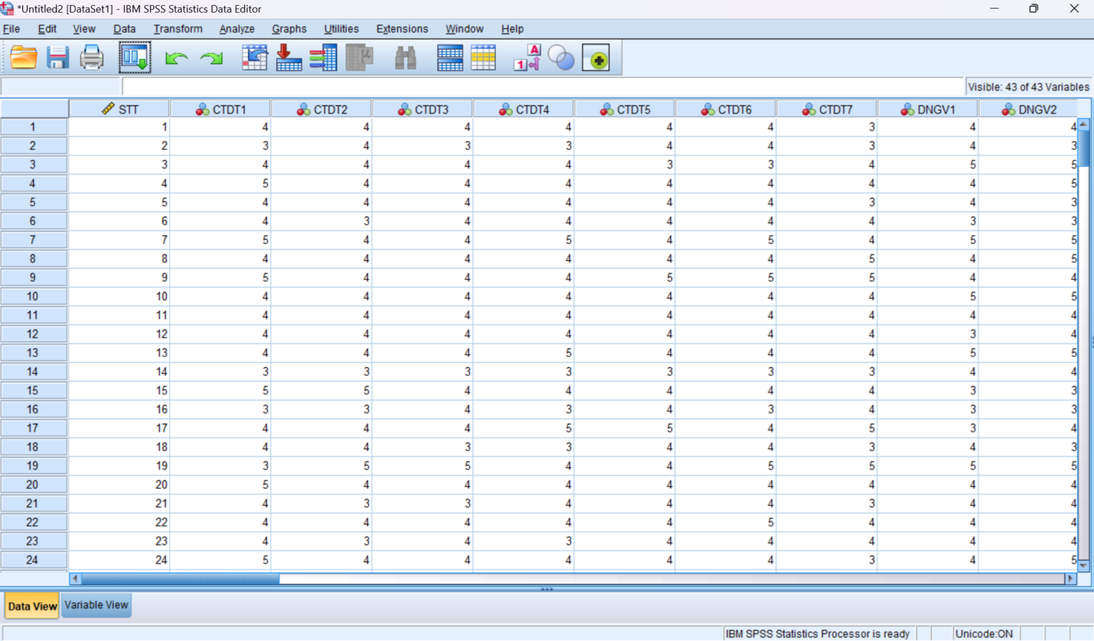This screenshot has height=641, width=1094.
Task: Click the Go to variable icon
Action: click(288, 58)
